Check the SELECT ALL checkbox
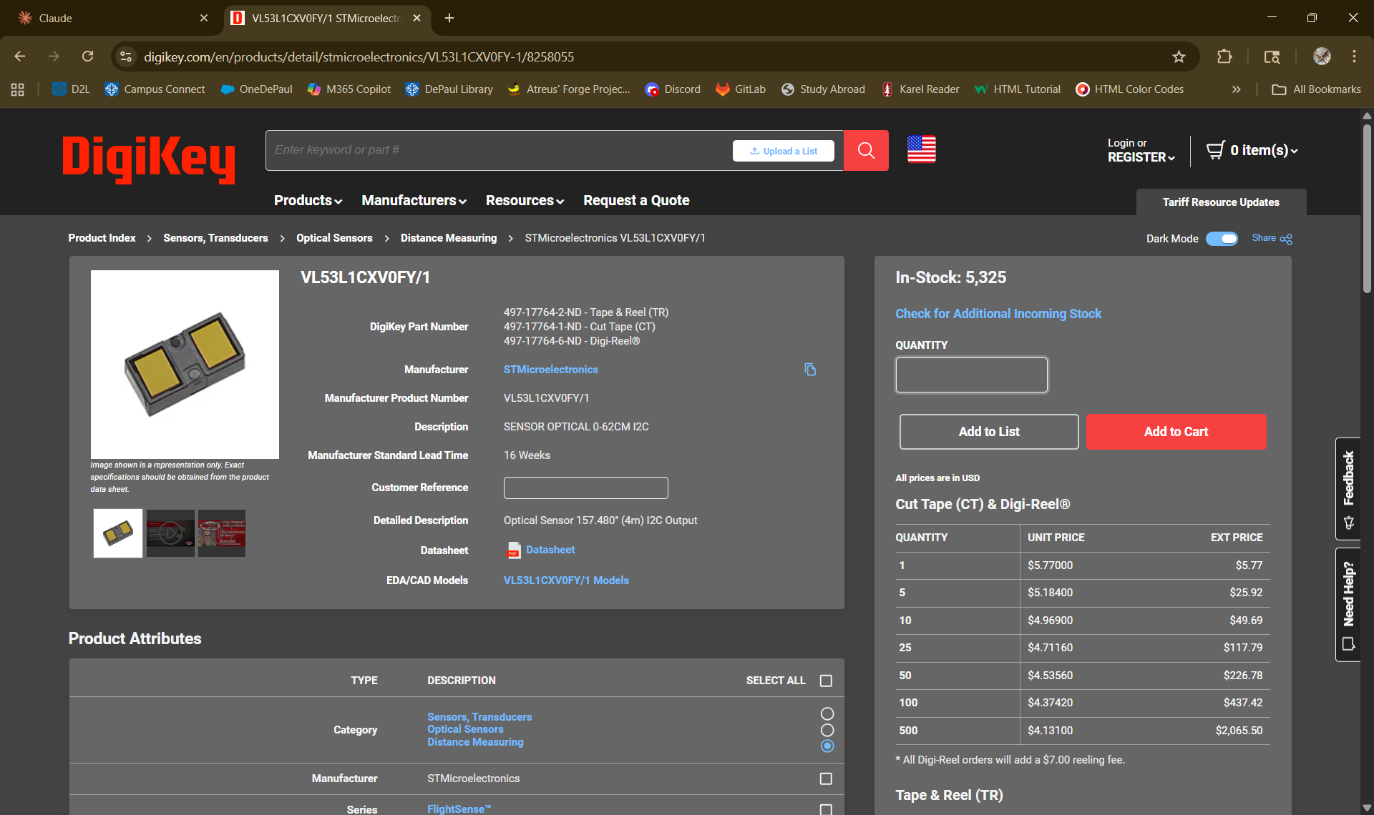1374x815 pixels. (826, 681)
